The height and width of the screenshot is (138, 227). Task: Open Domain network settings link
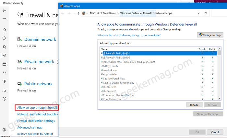40,39
